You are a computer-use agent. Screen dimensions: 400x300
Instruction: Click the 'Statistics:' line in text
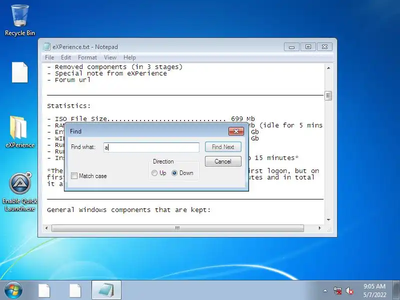pyautogui.click(x=69, y=106)
